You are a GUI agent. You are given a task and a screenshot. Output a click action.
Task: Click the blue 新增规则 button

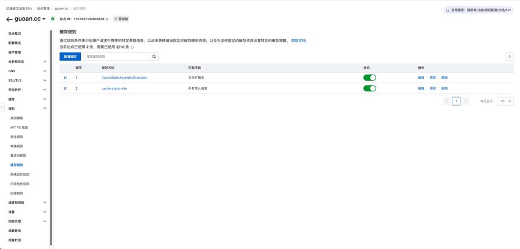pyautogui.click(x=70, y=57)
